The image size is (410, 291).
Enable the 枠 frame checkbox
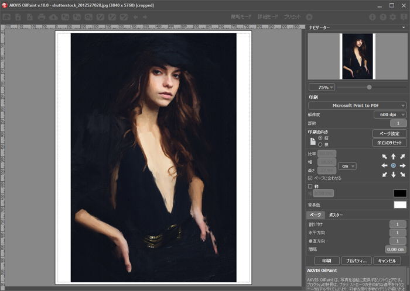310,186
